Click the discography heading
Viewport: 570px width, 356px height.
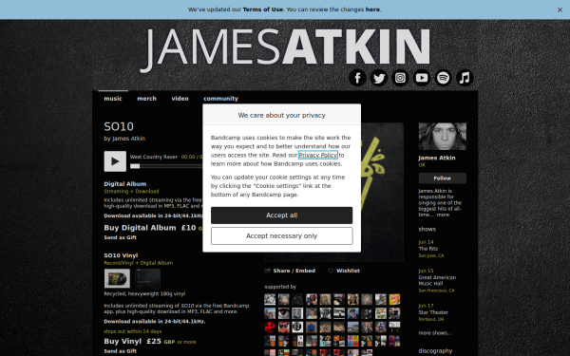pos(435,351)
